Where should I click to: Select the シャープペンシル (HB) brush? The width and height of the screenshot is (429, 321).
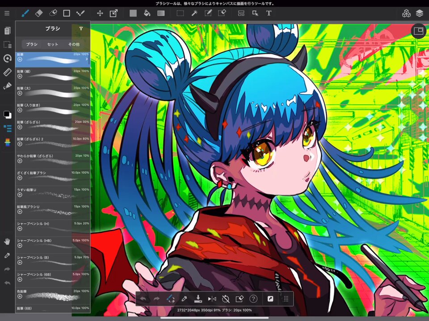tap(53, 245)
